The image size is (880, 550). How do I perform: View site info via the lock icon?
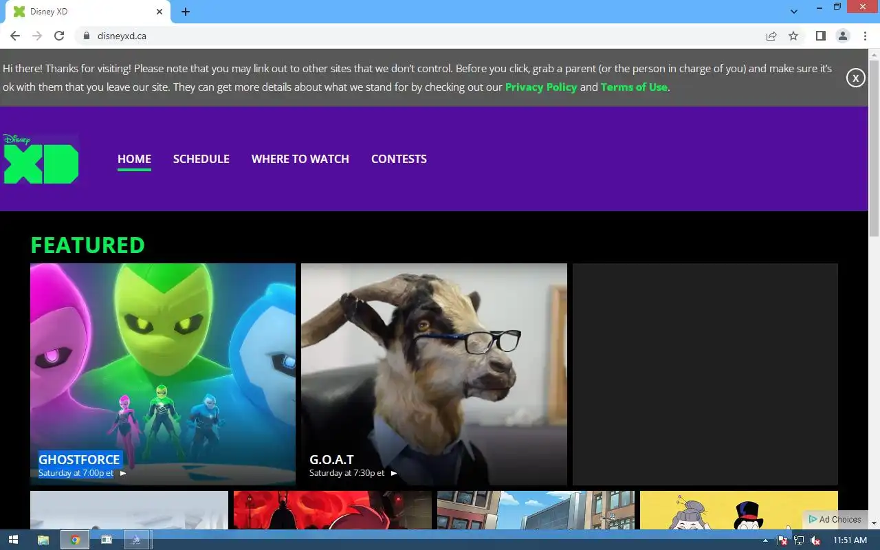86,36
